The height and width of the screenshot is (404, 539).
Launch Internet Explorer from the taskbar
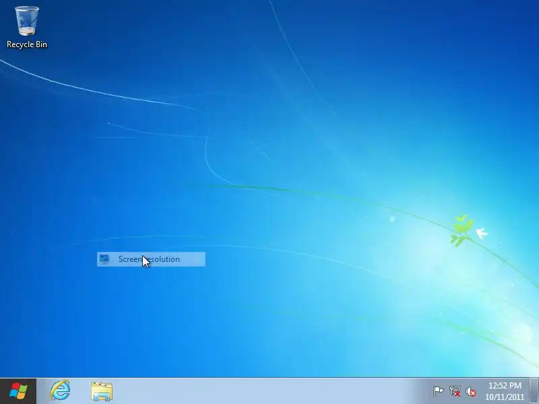tap(60, 391)
